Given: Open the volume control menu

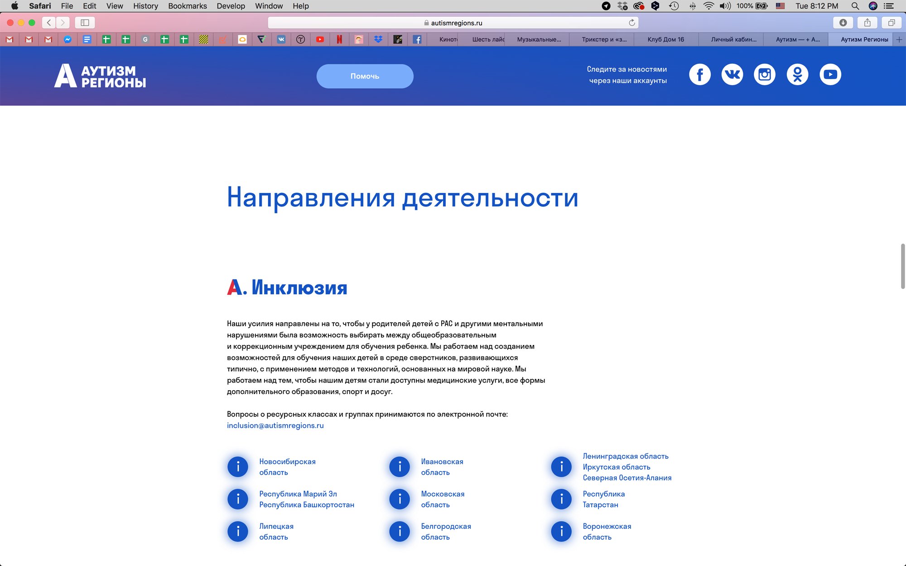Looking at the screenshot, I should pos(725,6).
